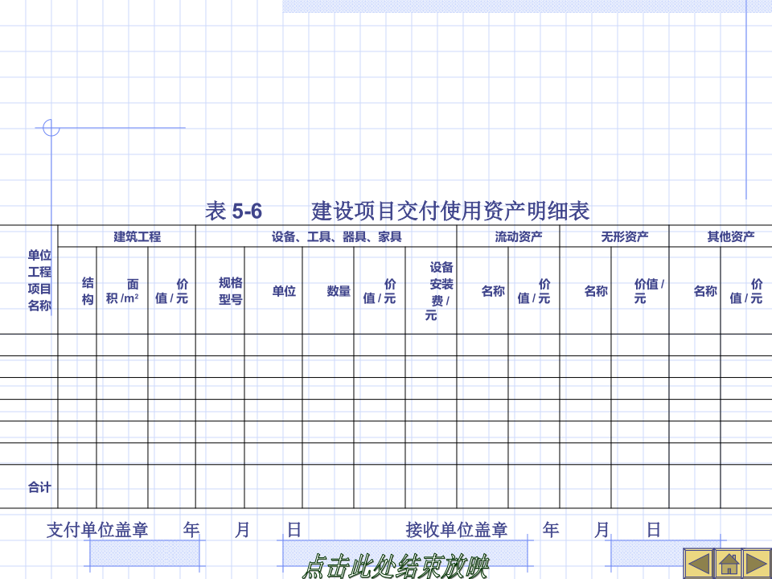
Task: Click the 建筑工程 column group header
Action: pos(138,236)
